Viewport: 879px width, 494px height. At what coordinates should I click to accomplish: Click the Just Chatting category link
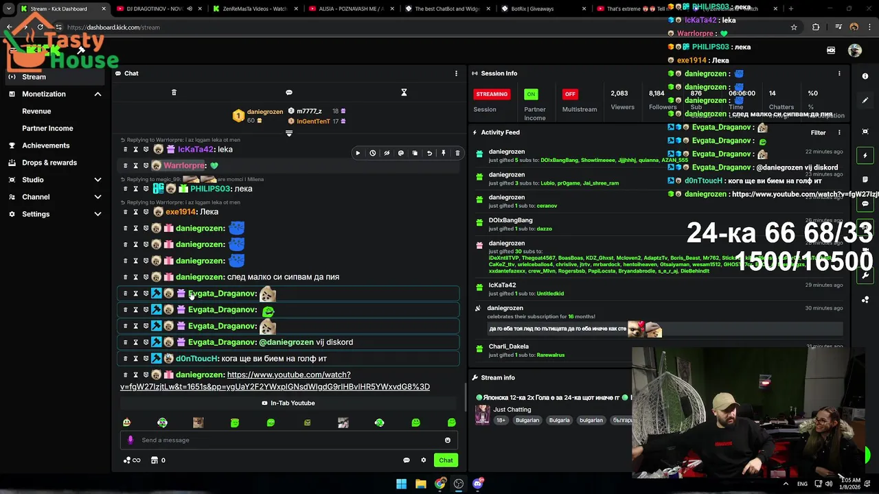click(512, 410)
